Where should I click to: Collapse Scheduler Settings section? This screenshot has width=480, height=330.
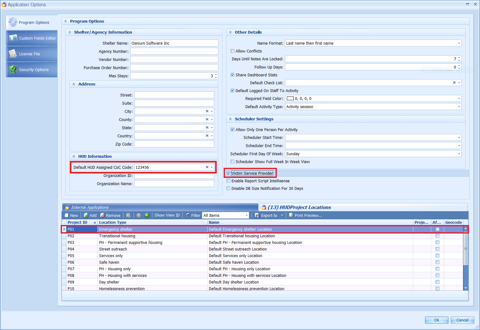(231, 119)
